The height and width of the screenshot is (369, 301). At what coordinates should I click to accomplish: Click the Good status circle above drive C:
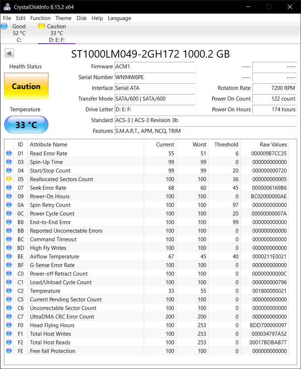pos(4,26)
